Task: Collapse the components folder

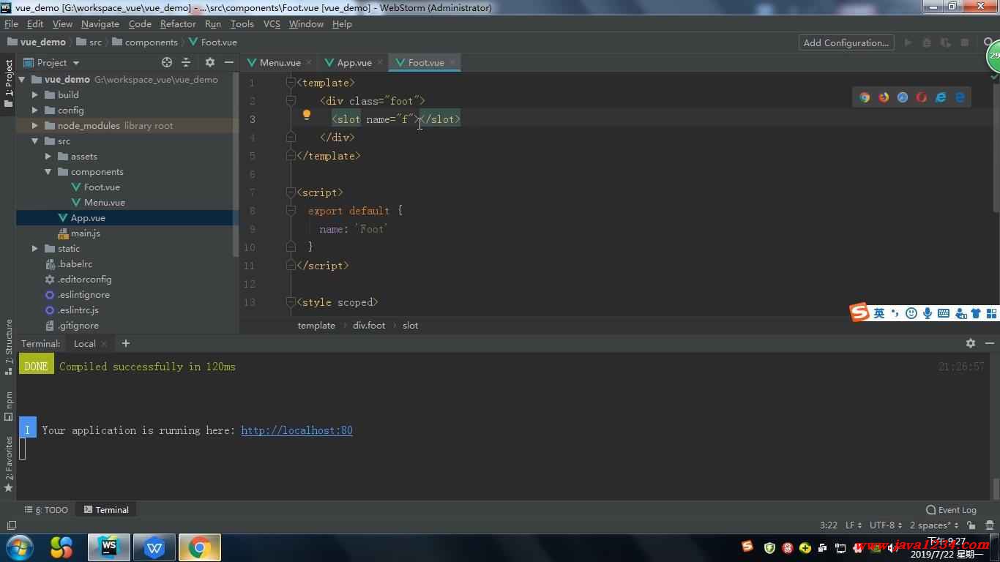Action: 48,171
